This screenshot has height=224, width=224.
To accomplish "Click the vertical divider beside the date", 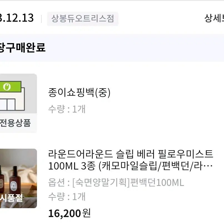I will point(41,19).
